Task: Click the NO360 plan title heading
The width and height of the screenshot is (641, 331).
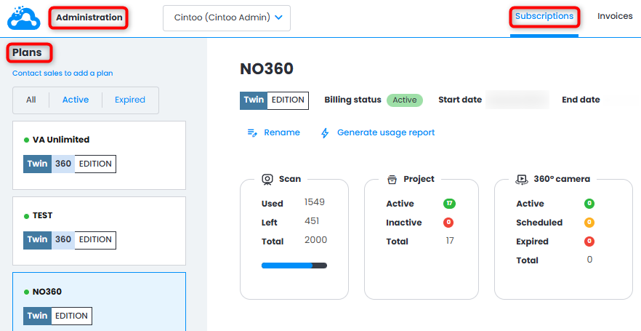Action: click(267, 68)
